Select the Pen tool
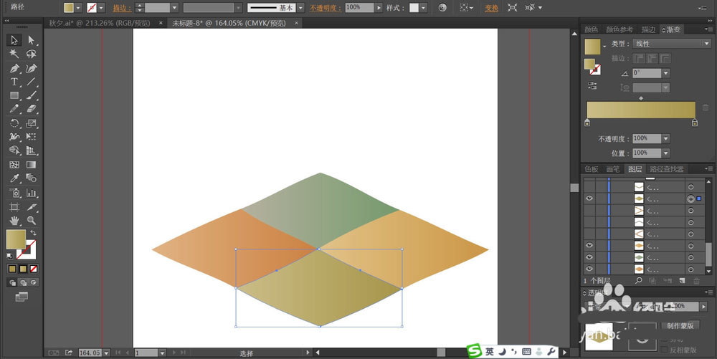This screenshot has width=717, height=359. tap(14, 69)
